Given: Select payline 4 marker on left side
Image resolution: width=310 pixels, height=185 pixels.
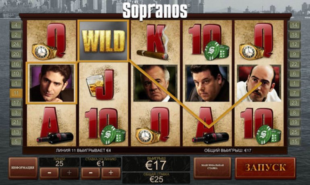Looking at the screenshot, I should pos(16,25).
